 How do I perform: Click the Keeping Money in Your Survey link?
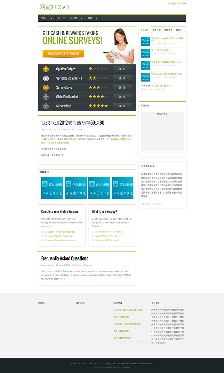point(108,236)
